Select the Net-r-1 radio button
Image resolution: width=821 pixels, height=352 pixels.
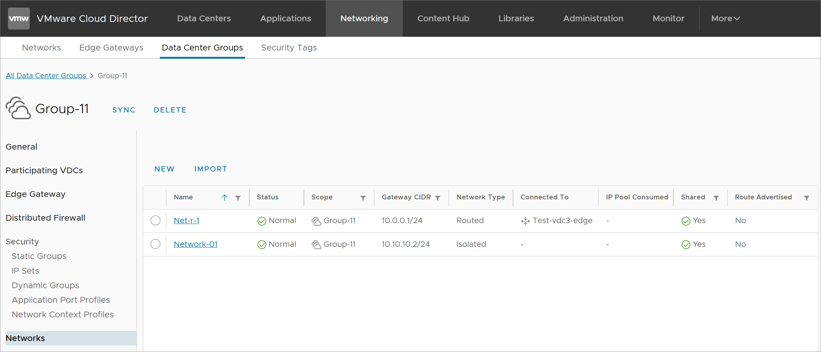pos(155,220)
